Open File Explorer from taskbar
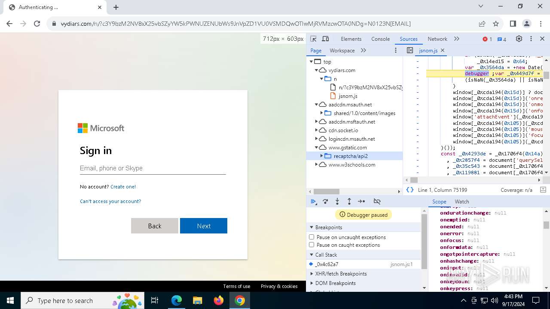 click(198, 300)
